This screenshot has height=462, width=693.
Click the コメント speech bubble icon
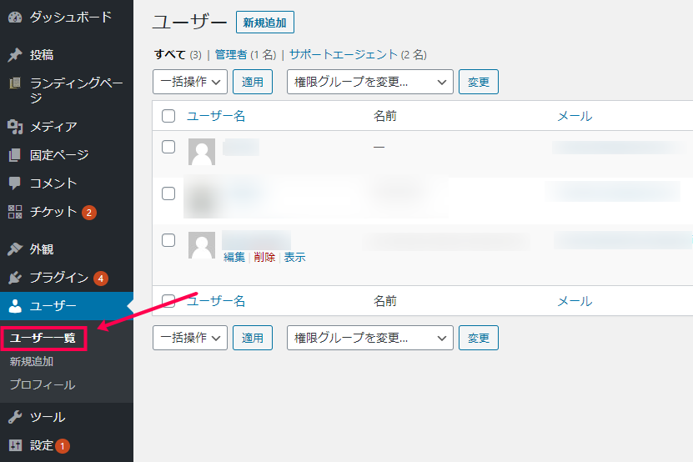click(x=15, y=183)
